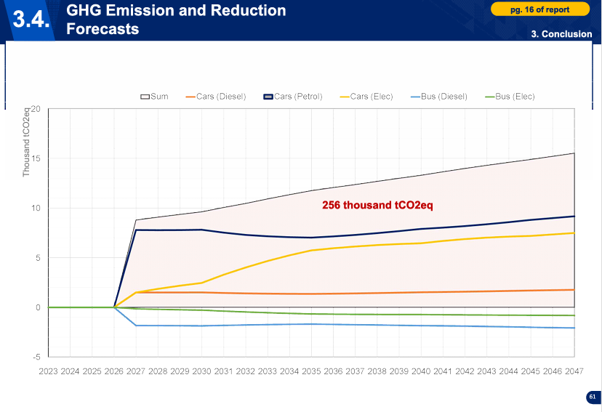Image resolution: width=602 pixels, height=412 pixels.
Task: Click the slide number 61 badge
Action: (x=592, y=397)
